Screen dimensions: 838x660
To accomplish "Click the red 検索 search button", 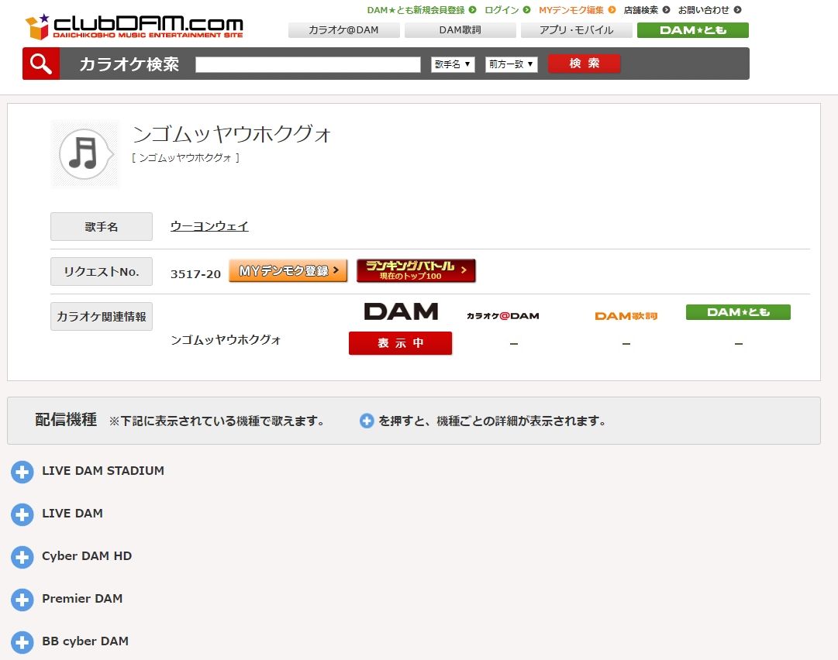I will point(585,64).
